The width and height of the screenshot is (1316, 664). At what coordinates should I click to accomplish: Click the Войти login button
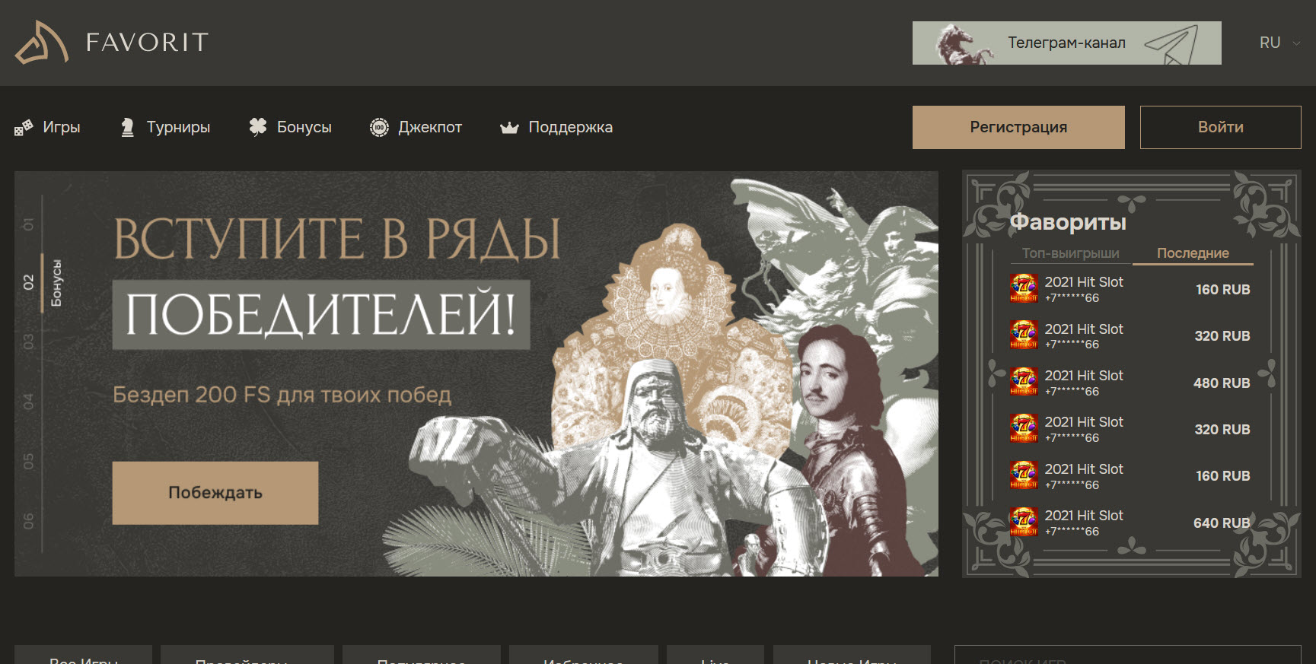point(1220,127)
